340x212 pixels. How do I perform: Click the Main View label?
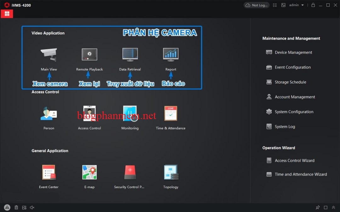(49, 69)
